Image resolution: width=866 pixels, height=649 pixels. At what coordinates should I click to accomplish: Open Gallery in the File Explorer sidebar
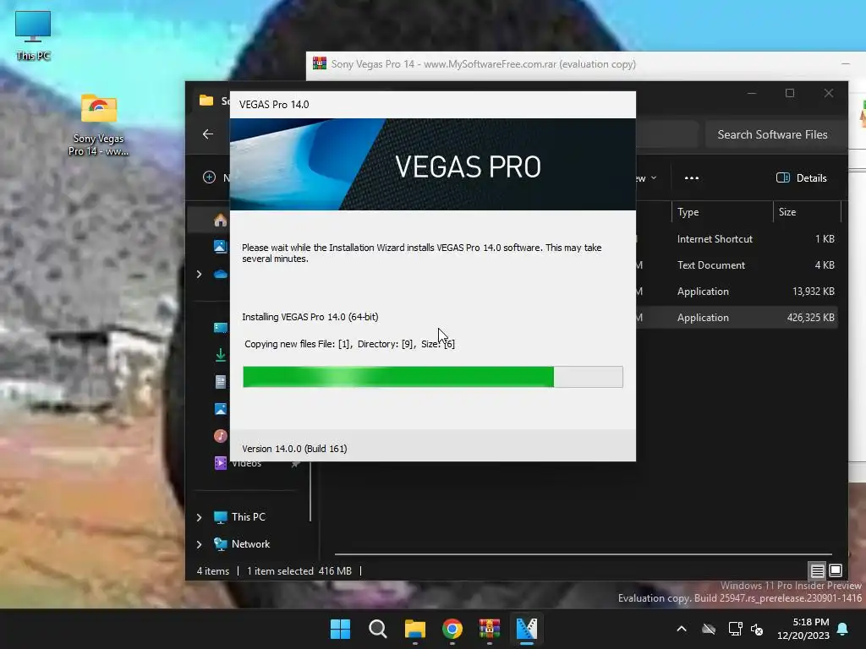tap(221, 246)
